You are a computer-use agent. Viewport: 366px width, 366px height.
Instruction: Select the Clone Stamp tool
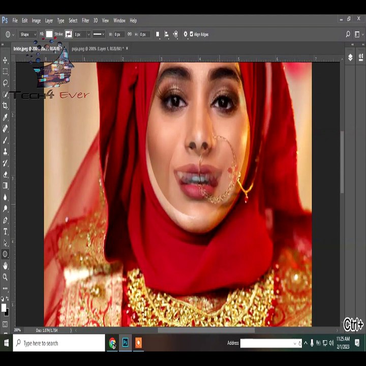coord(5,151)
